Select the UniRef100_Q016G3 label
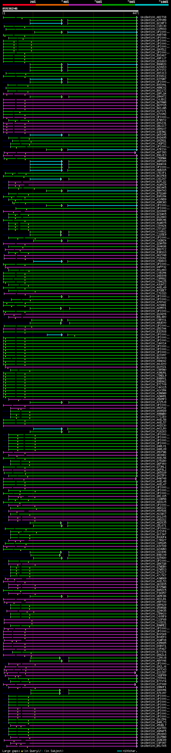171x753 pixels. pos(153,61)
